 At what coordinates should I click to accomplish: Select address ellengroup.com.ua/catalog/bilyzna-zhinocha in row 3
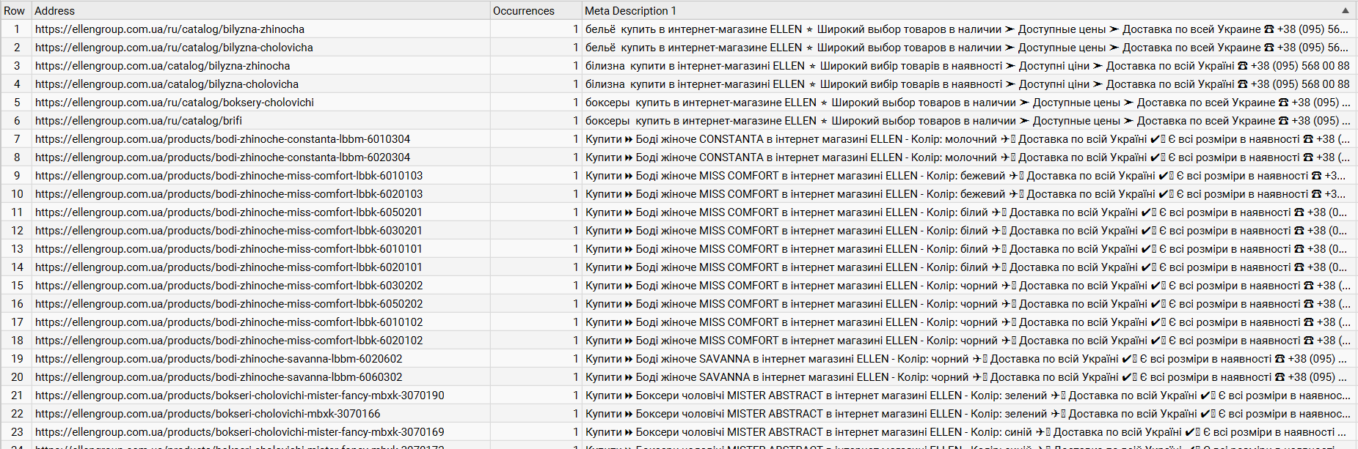point(261,66)
